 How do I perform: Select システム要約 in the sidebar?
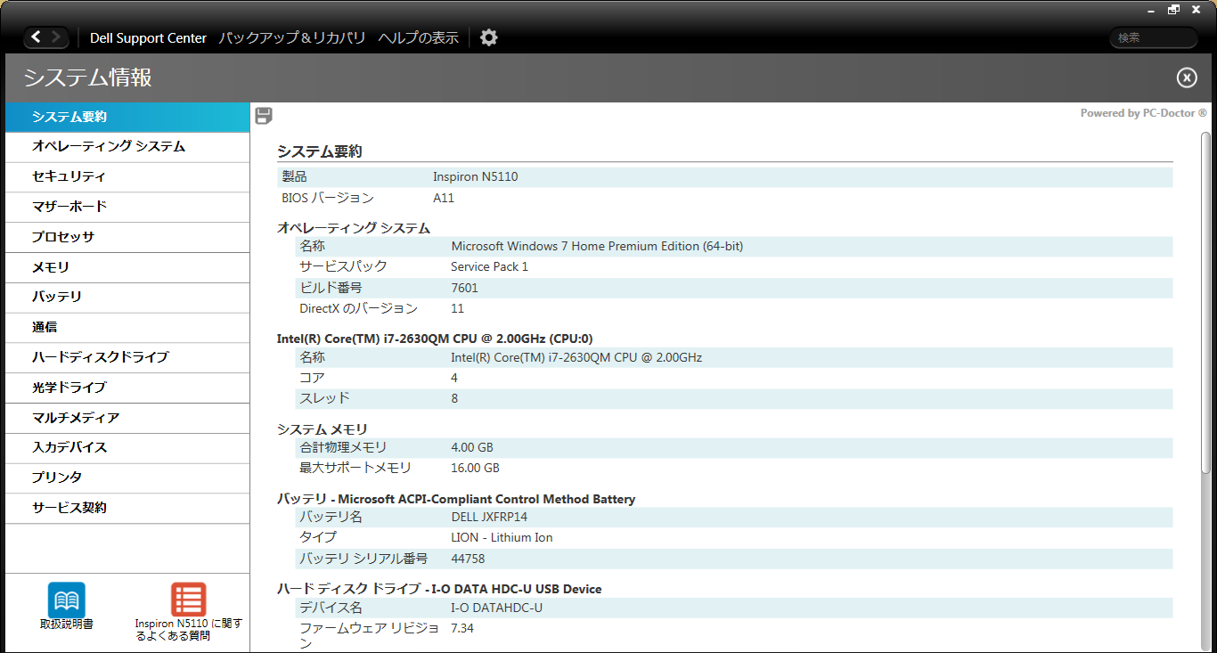127,118
